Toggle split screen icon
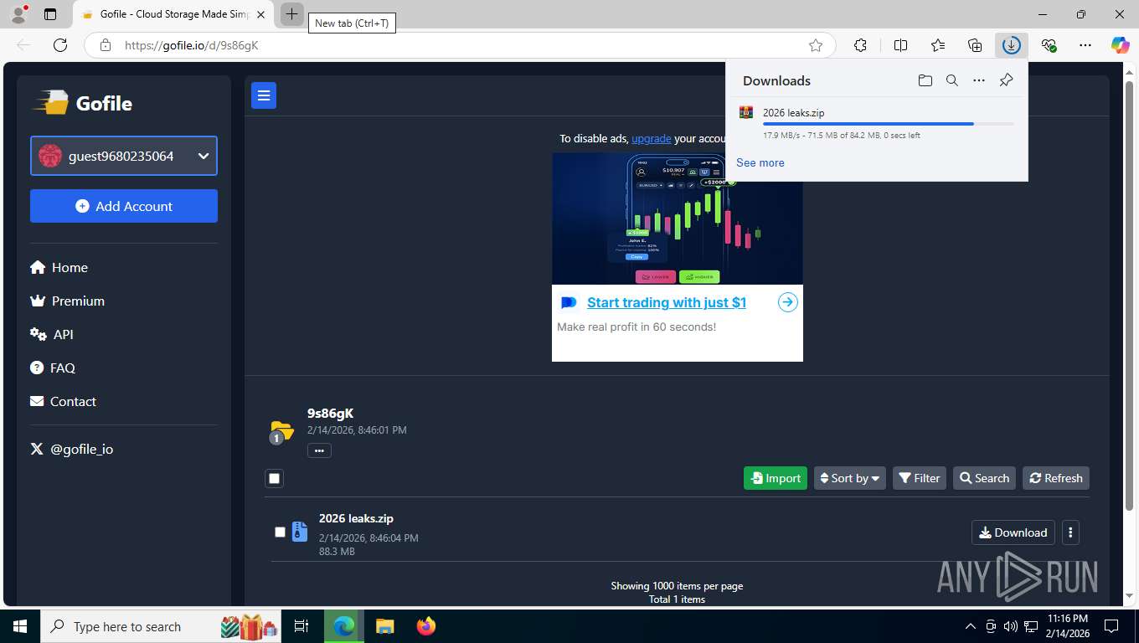The width and height of the screenshot is (1139, 643). (x=900, y=45)
